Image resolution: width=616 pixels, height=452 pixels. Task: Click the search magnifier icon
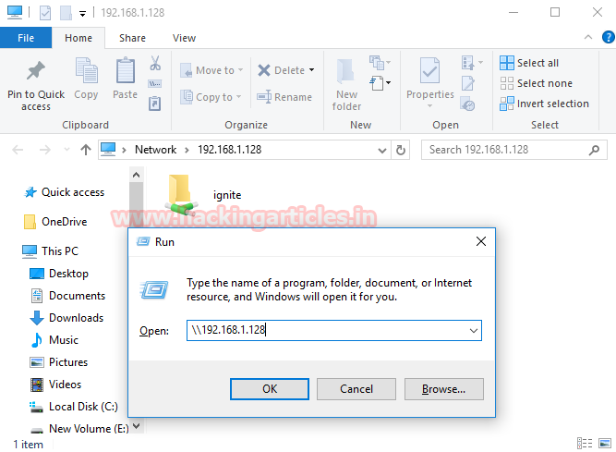[594, 150]
